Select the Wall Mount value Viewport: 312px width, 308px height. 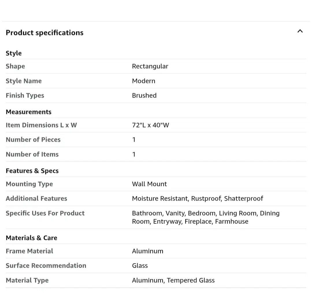click(x=149, y=184)
